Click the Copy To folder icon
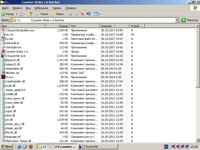The image size is (200, 150). (x=76, y=14)
